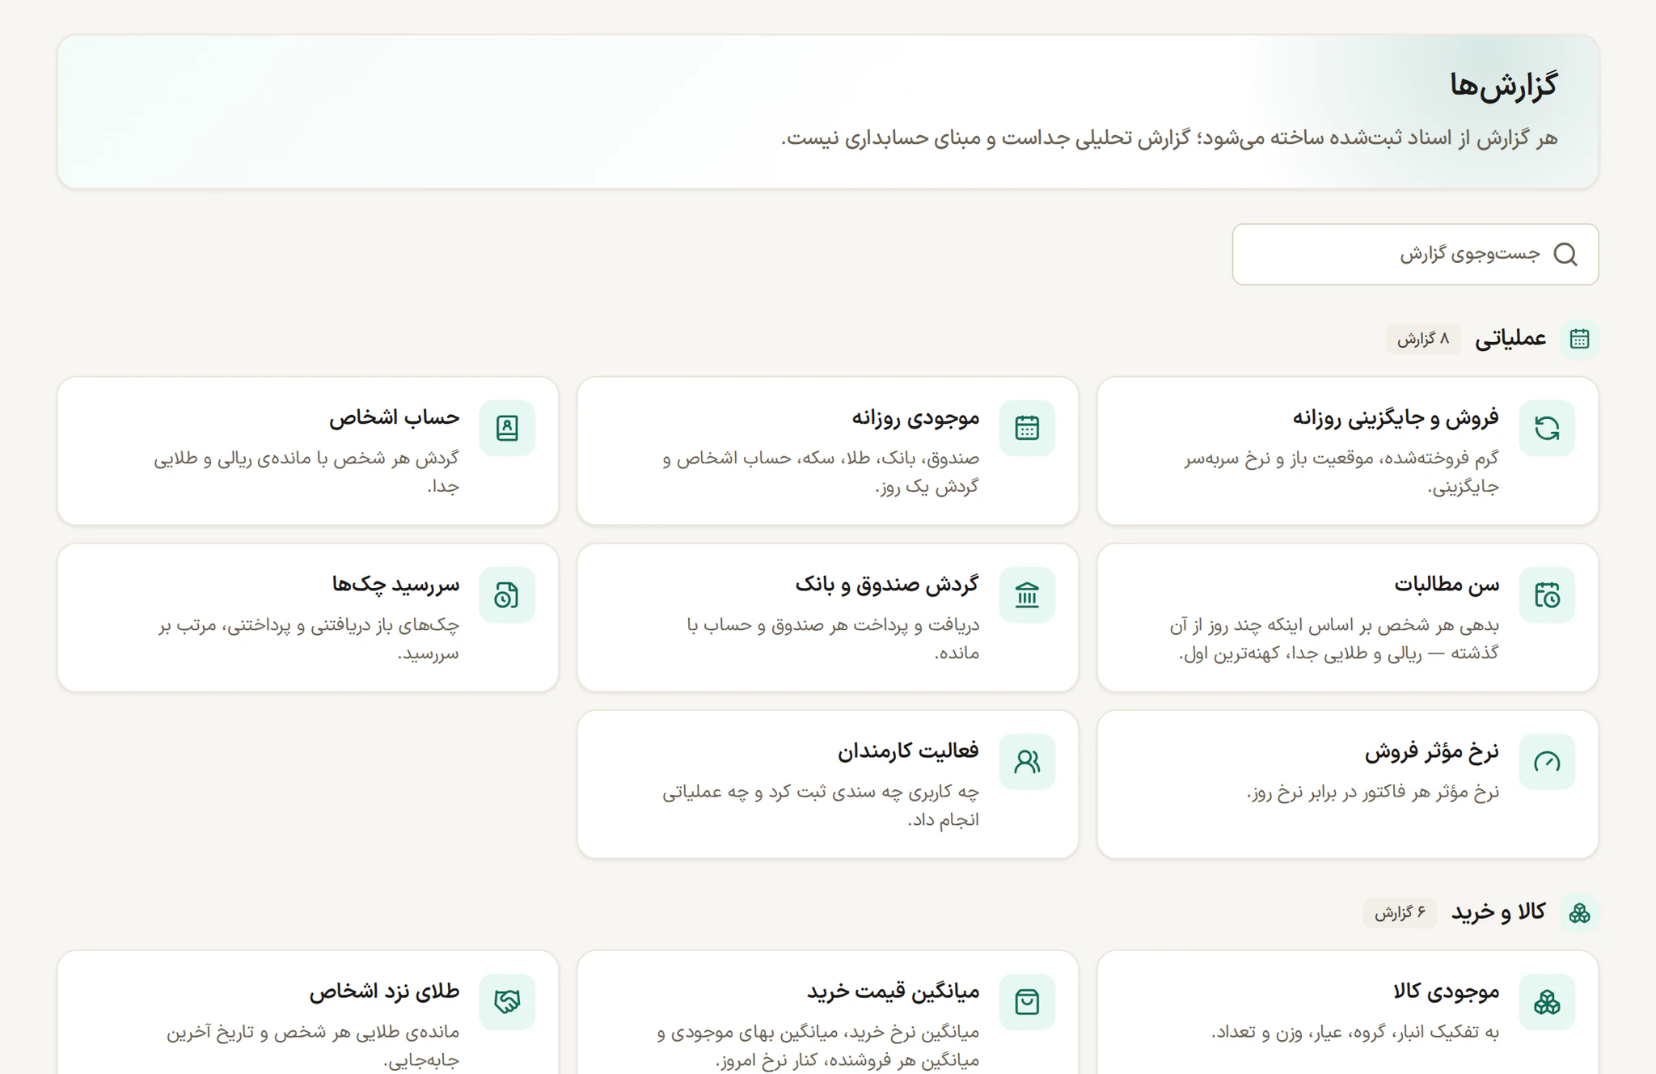Open the سن مطالبات report title
Screen dimensions: 1656x1074
(1447, 584)
